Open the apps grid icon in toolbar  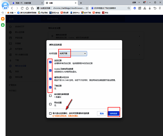point(140,8)
